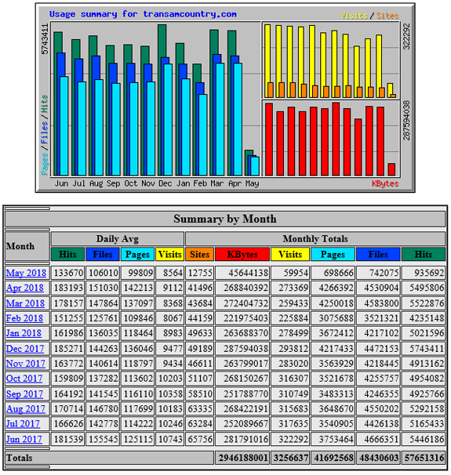The height and width of the screenshot is (475, 451).
Task: Click the red KBytes legend label on chart
Action: pyautogui.click(x=385, y=183)
